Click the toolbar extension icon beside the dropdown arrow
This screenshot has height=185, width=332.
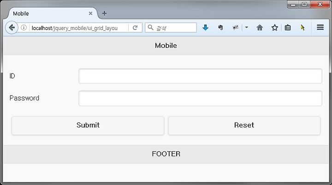pos(236,28)
